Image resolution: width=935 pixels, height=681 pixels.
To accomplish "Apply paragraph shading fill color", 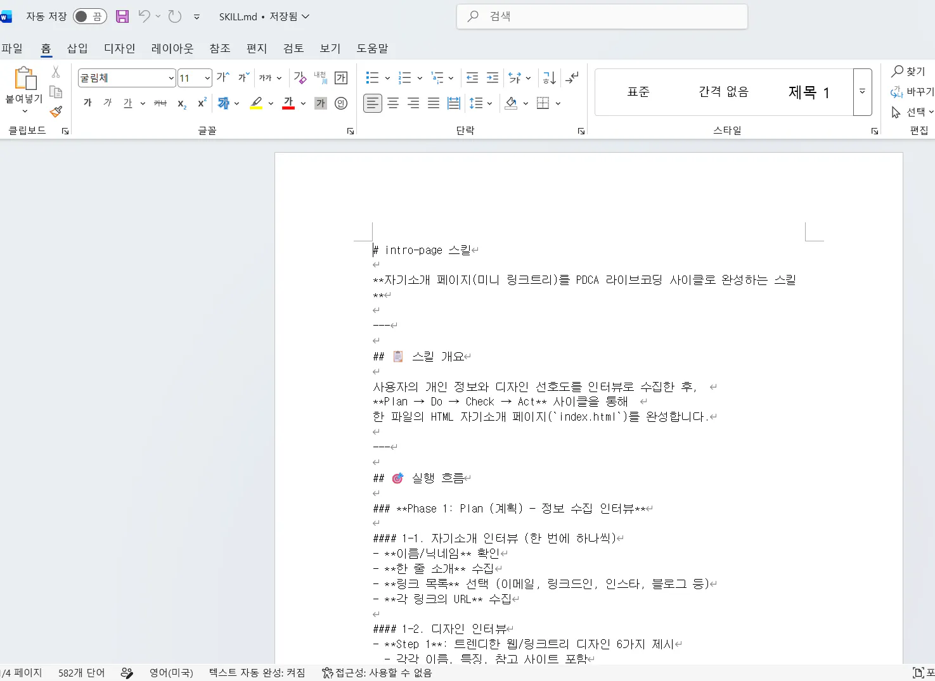I will [511, 103].
